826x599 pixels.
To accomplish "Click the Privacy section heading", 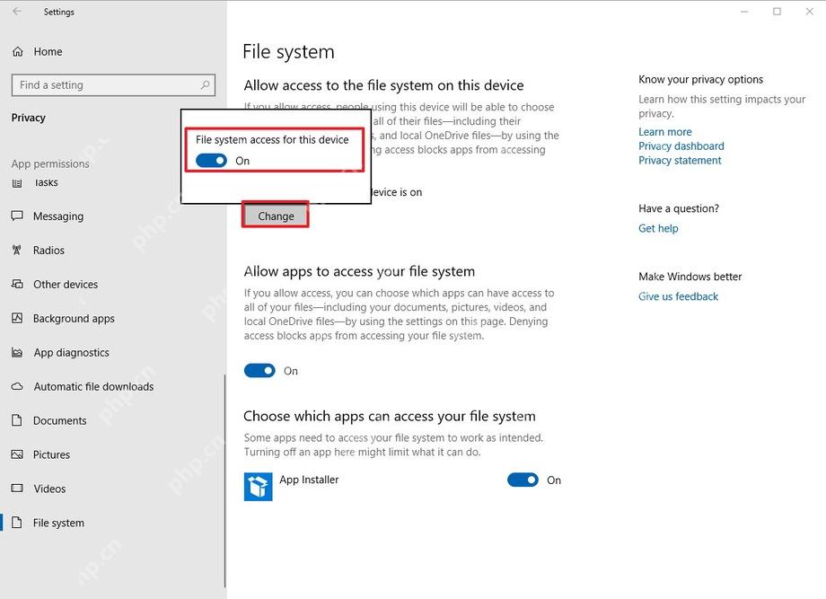I will [29, 118].
